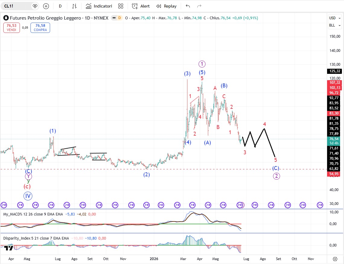Select the Disparity_Index indicator legend
Image resolution: width=344 pixels, height=264 pixels.
[x=36, y=238]
